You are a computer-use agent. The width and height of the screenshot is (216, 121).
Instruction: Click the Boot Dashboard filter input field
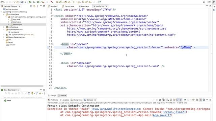(x=23, y=97)
